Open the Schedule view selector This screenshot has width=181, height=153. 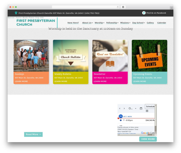pyautogui.click(x=150, y=106)
